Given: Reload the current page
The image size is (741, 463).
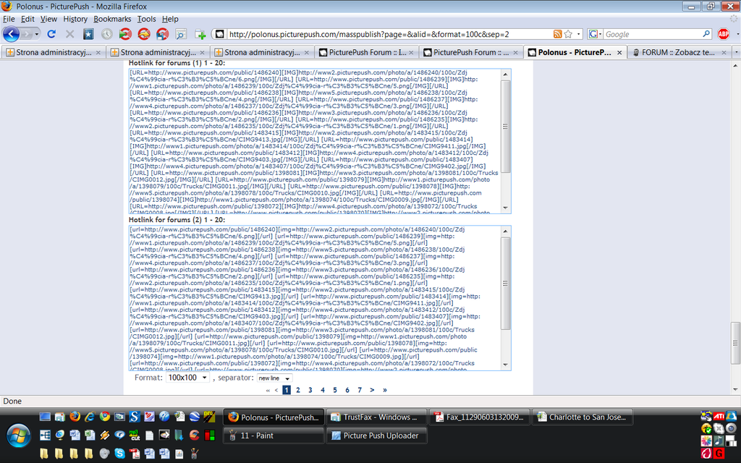Looking at the screenshot, I should (x=51, y=34).
